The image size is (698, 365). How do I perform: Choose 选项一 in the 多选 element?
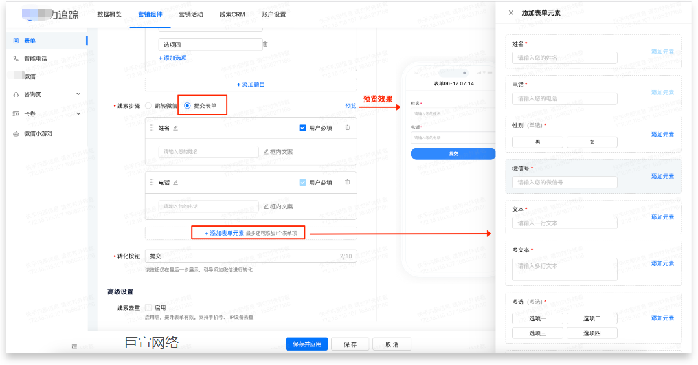click(x=537, y=318)
